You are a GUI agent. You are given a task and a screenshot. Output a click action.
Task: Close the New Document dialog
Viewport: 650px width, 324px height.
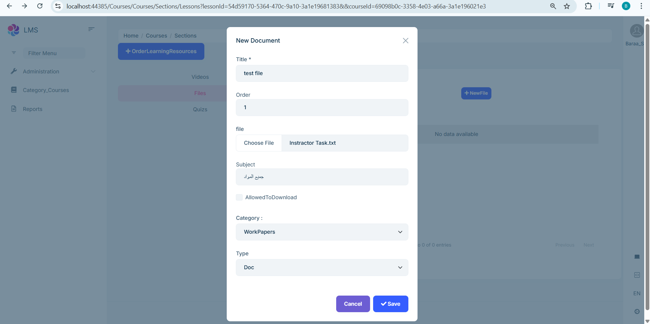pos(405,41)
